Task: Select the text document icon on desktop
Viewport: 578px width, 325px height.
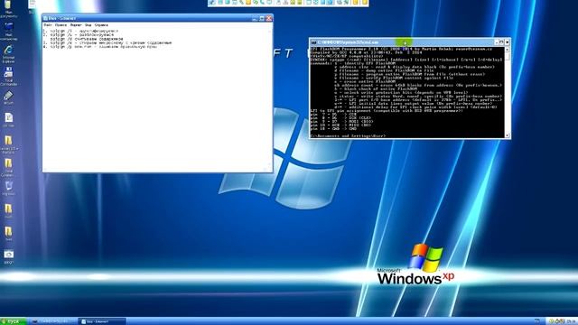Action: 8,118
